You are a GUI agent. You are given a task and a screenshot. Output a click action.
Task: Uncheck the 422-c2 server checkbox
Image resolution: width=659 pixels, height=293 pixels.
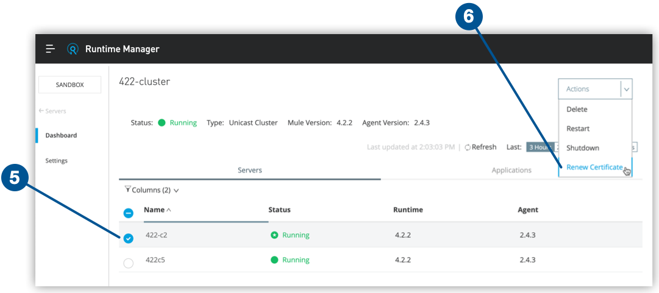pos(128,238)
